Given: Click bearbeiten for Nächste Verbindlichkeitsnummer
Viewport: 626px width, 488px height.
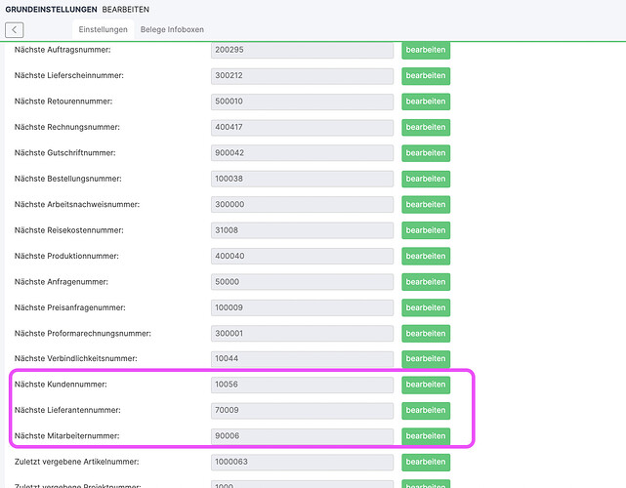Looking at the screenshot, I should click(x=426, y=359).
